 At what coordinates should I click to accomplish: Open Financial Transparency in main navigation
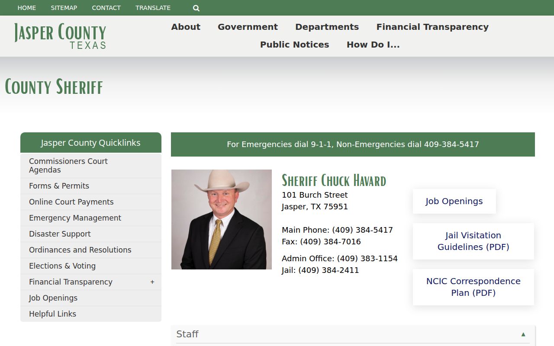[x=432, y=27]
